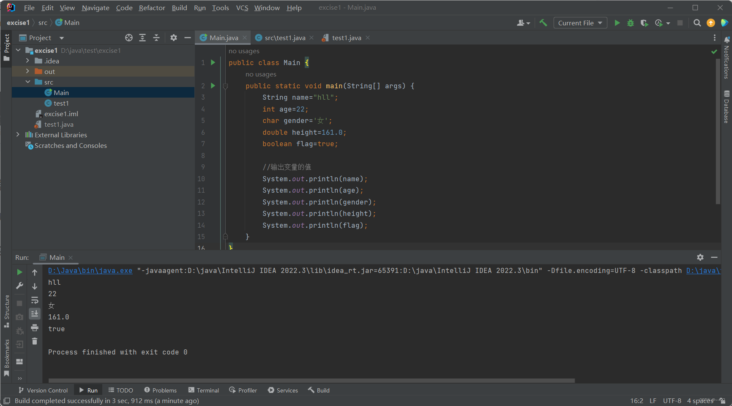Image resolution: width=732 pixels, height=406 pixels.
Task: Click D:\Java\bin\java.exe link in console
Action: point(90,270)
